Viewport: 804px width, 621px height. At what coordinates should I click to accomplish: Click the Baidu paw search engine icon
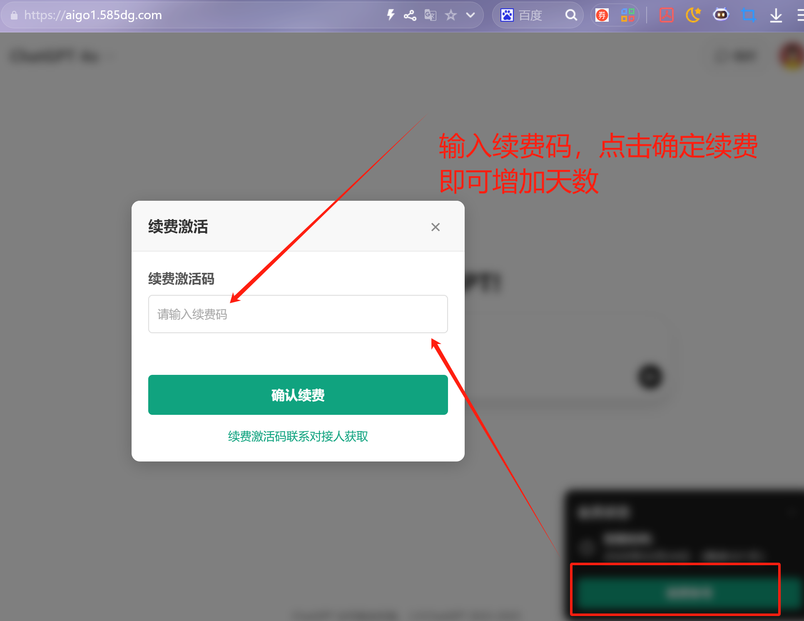pyautogui.click(x=507, y=15)
